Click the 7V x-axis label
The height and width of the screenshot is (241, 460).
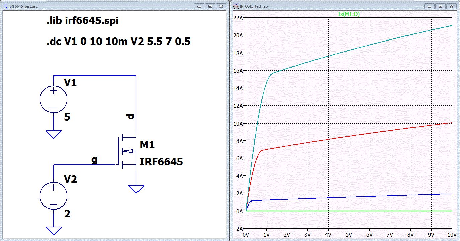pos(390,235)
